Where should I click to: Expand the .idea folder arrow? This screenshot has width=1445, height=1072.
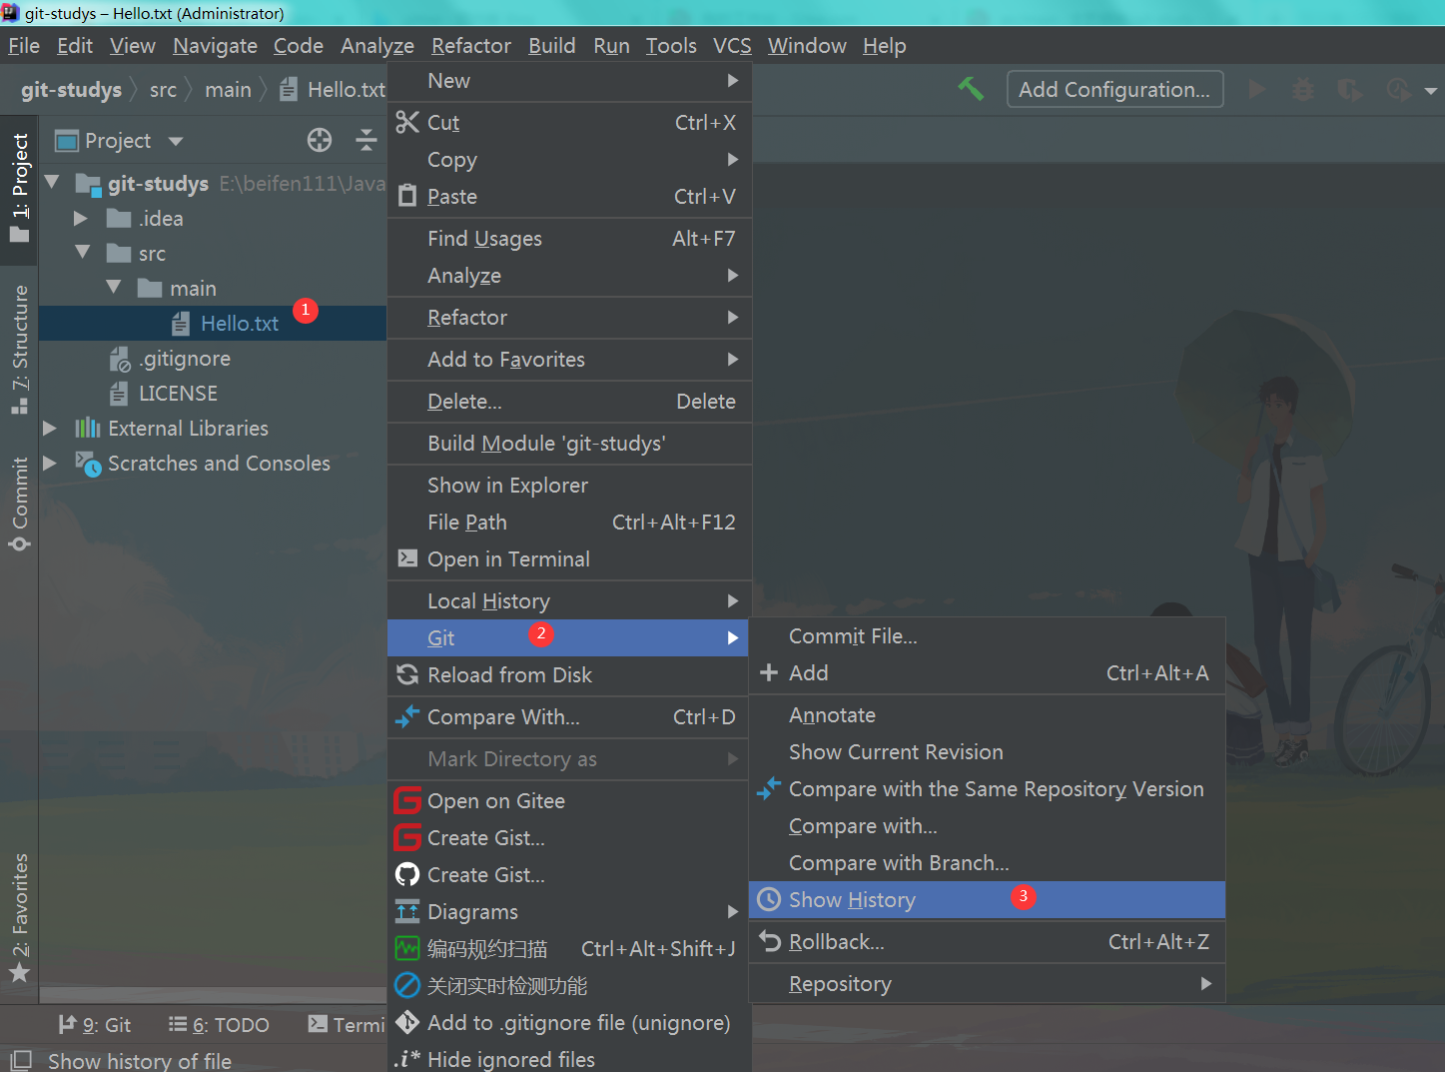82,219
